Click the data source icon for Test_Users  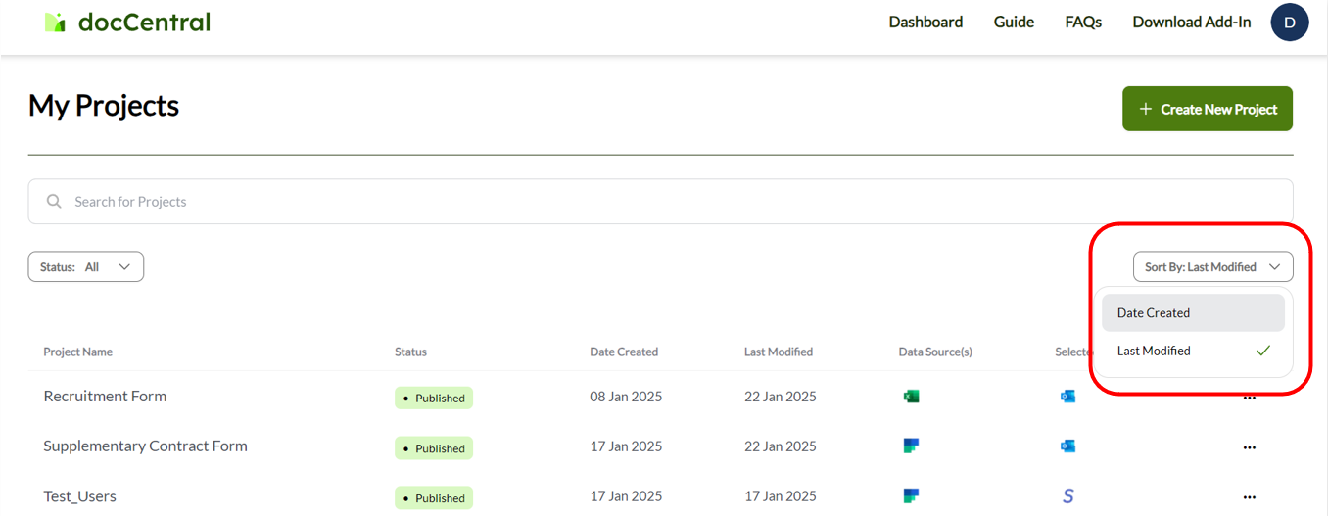pos(911,496)
